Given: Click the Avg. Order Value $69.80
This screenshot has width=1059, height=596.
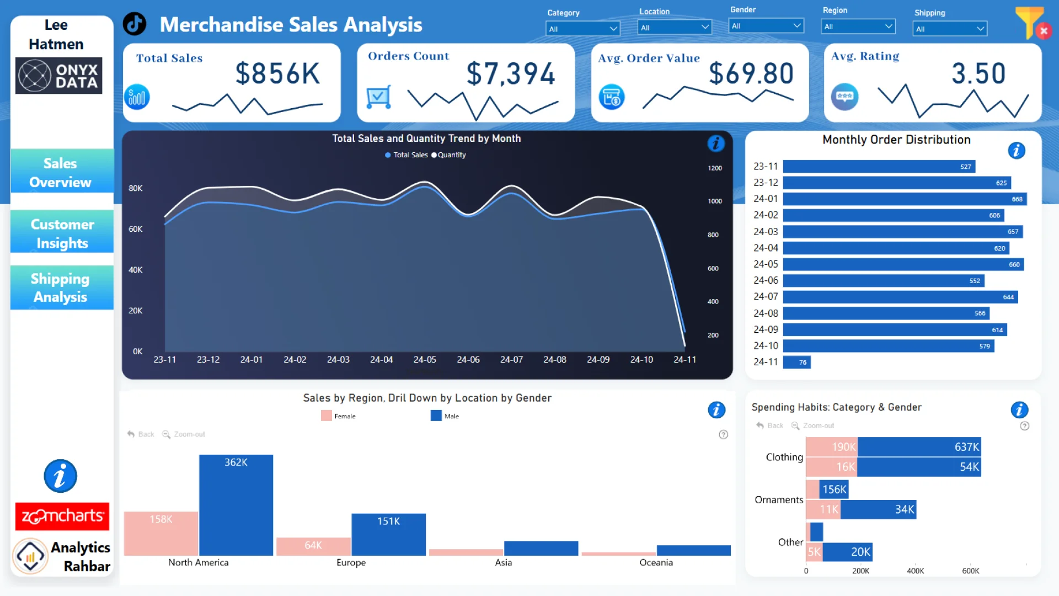Looking at the screenshot, I should 751,73.
